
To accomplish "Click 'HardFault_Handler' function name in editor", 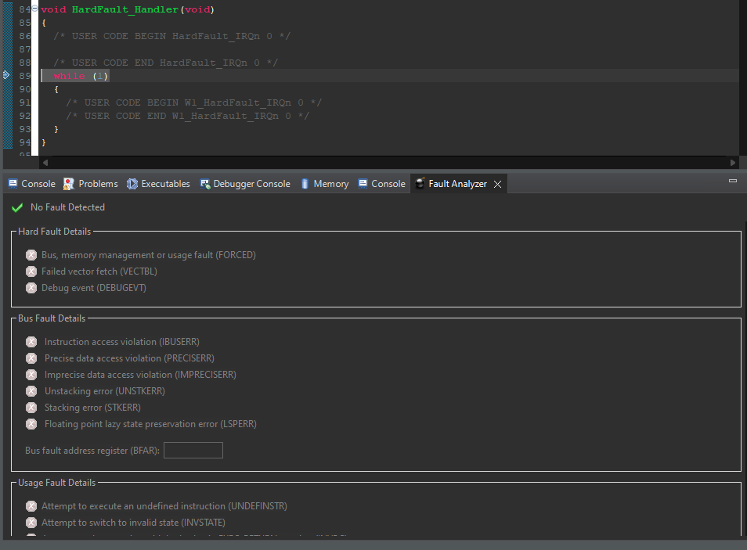I will 125,9.
